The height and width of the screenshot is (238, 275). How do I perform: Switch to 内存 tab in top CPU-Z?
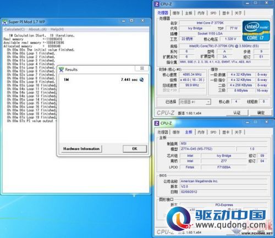201,13
